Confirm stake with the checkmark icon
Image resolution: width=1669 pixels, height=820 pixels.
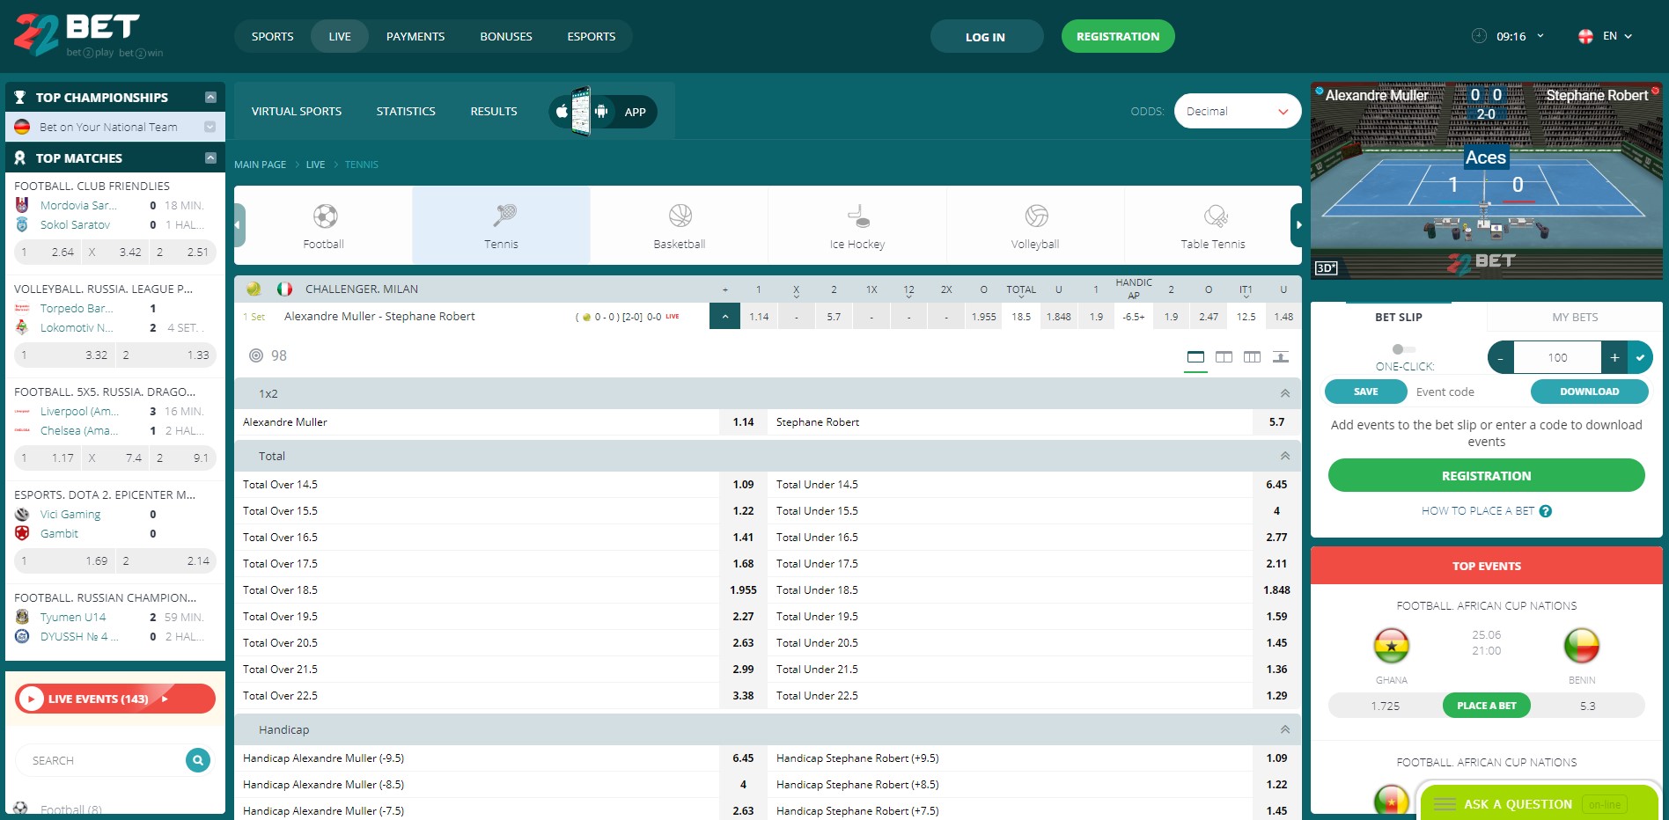click(x=1640, y=357)
